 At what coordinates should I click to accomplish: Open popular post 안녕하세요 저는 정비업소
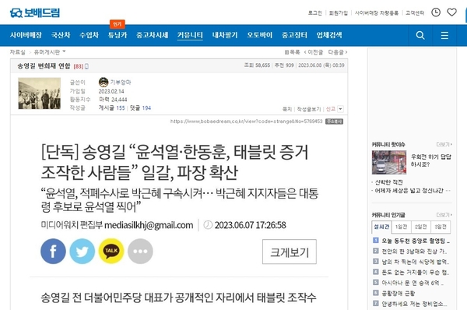click(414, 304)
